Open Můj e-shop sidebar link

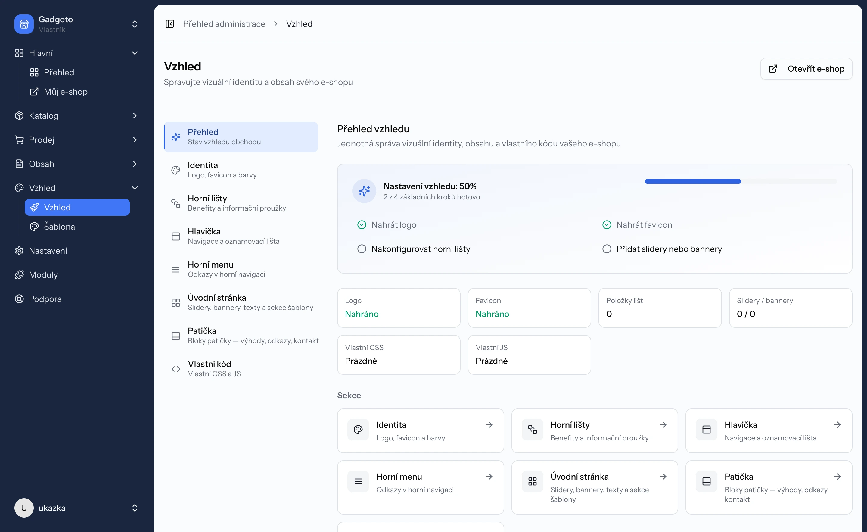(77, 92)
